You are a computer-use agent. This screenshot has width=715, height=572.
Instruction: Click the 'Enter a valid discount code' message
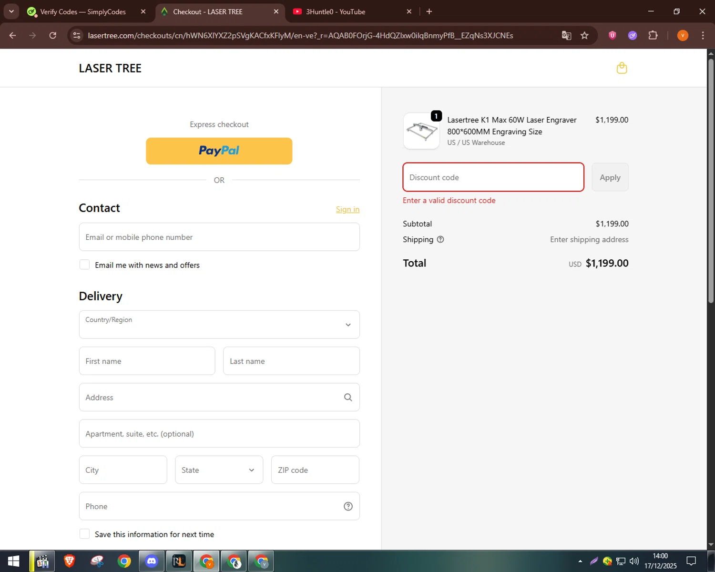click(449, 200)
